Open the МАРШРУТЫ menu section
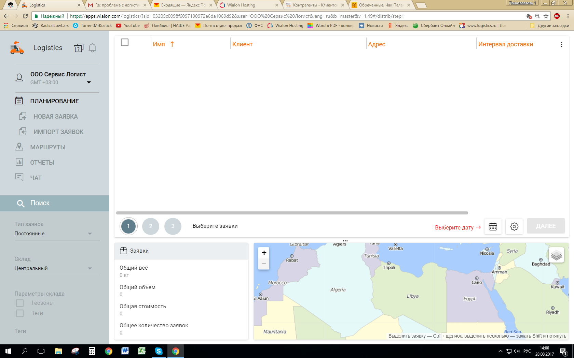574x358 pixels. point(48,147)
